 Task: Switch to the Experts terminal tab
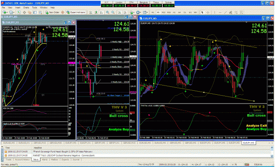pos(65,160)
